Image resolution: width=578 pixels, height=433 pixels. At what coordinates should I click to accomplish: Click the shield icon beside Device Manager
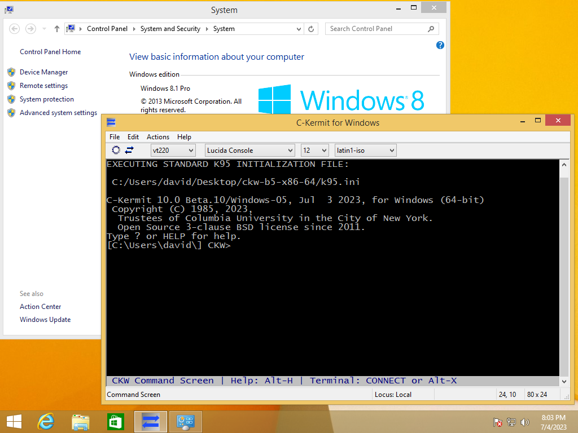tap(11, 72)
